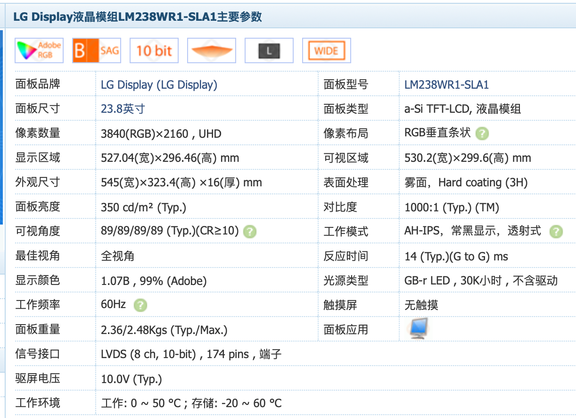Viewport: 576px width, 418px height.
Task: Select the 面板品牌 label
Action: tap(38, 84)
